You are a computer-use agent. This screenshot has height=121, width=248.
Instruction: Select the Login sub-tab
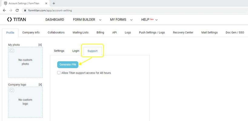point(76,51)
